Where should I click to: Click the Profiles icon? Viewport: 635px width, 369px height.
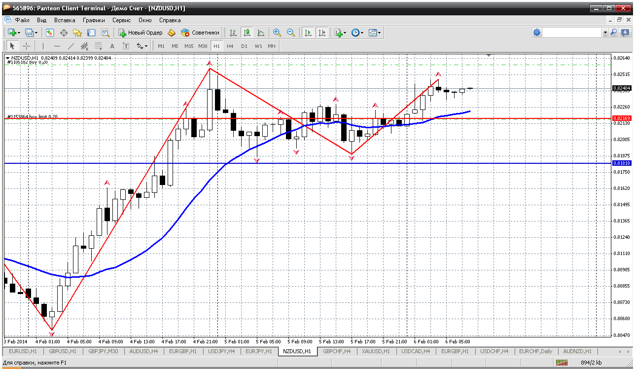(31, 33)
